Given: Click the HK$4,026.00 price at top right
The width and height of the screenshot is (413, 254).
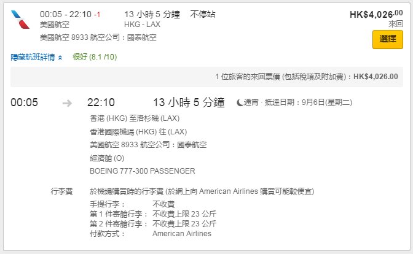Looking at the screenshot, I should 376,14.
